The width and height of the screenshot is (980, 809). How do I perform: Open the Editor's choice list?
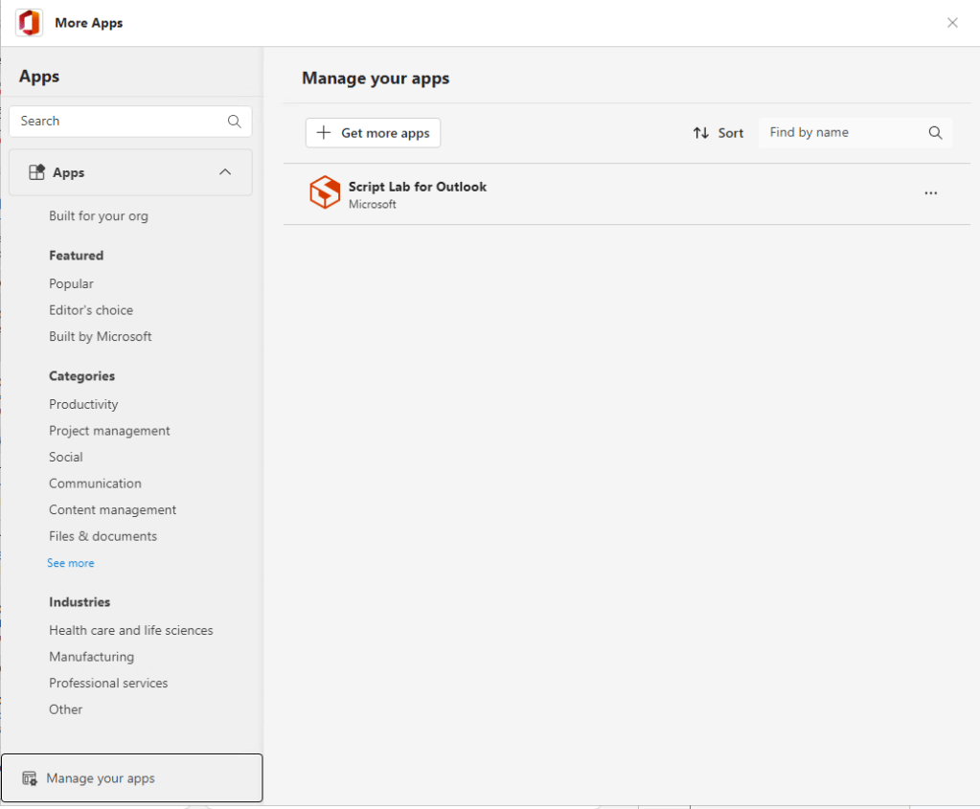click(x=91, y=310)
